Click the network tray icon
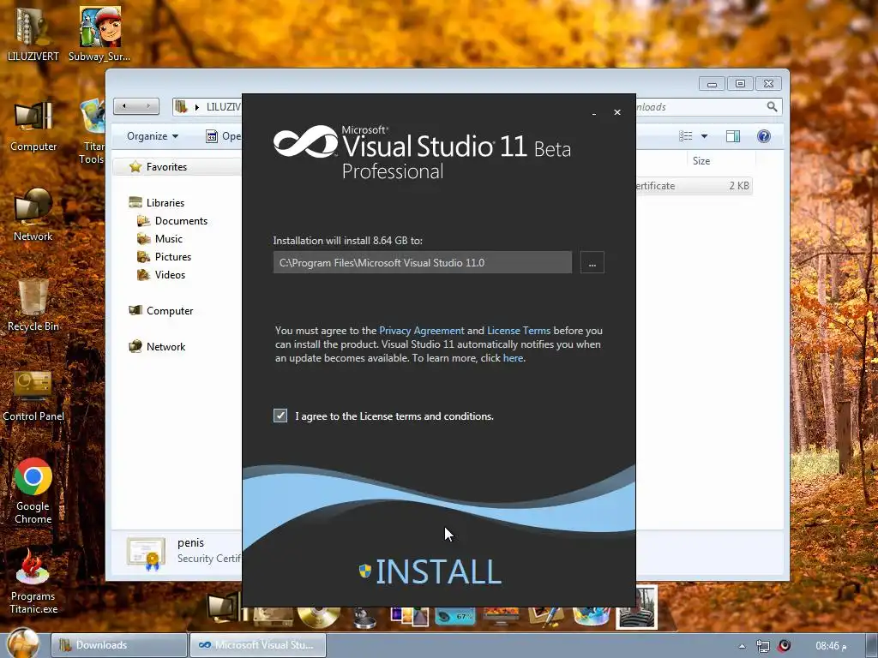The width and height of the screenshot is (878, 658). coord(762,646)
